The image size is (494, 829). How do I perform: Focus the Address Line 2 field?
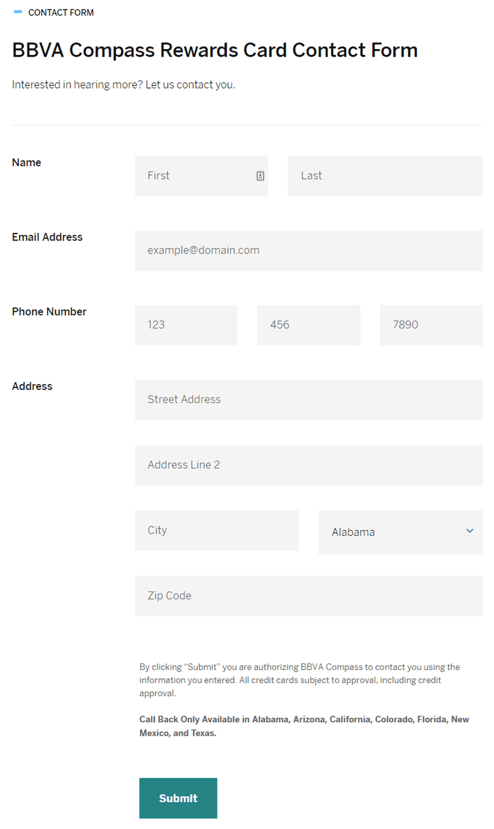pyautogui.click(x=308, y=465)
